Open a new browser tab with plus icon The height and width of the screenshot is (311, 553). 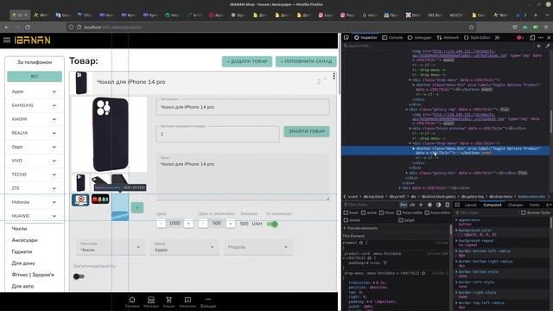tap(536, 16)
